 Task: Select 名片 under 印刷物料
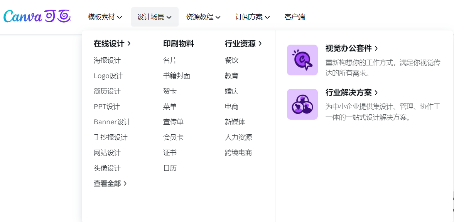coord(170,60)
